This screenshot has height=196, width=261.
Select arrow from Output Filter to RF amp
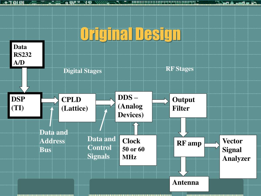pyautogui.click(x=183, y=127)
